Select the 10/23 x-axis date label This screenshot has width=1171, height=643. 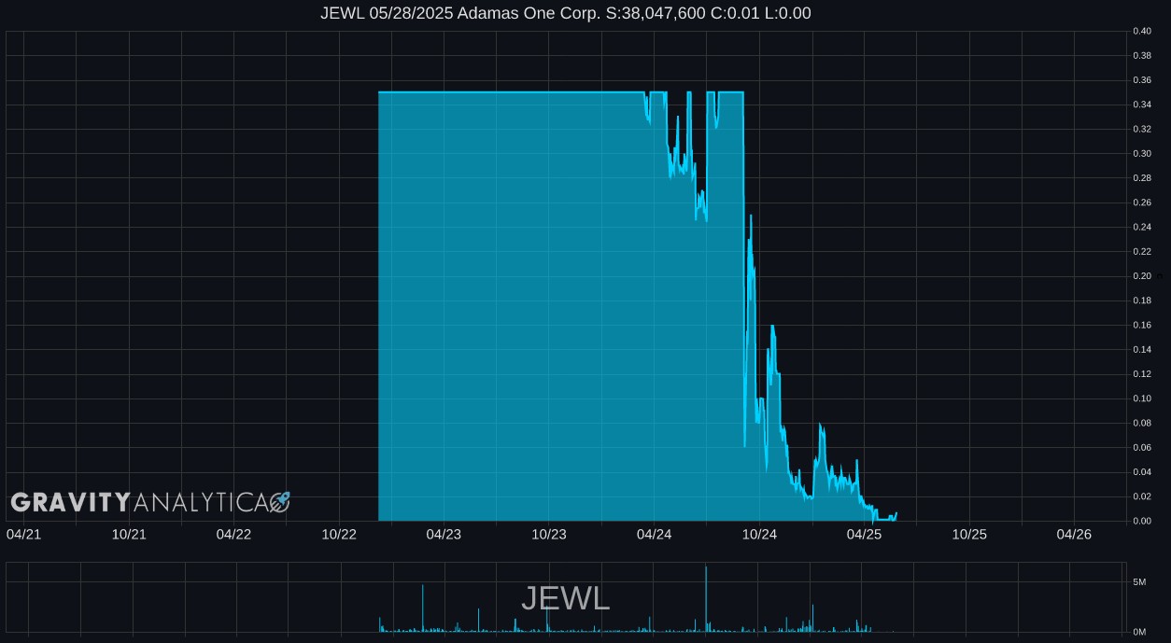coord(549,535)
